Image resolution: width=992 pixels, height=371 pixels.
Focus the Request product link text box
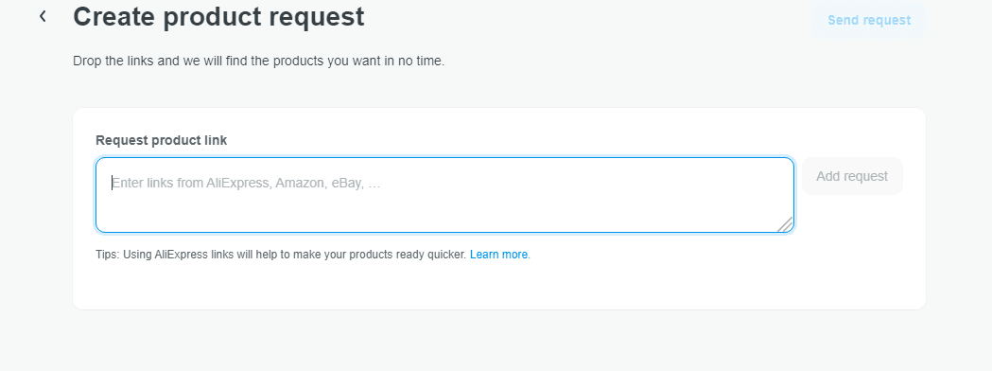coord(444,195)
